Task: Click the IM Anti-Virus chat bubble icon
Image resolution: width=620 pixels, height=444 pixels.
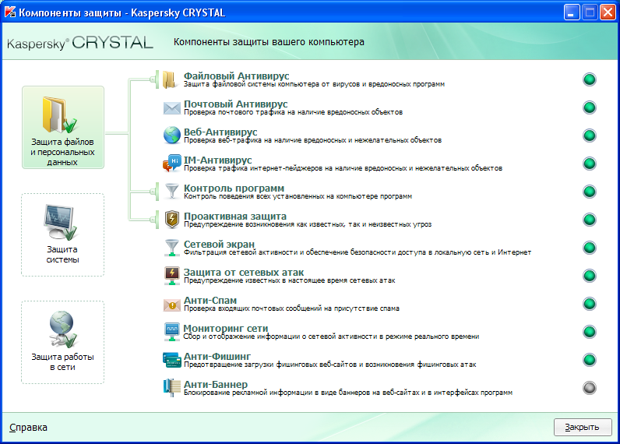Action: point(171,164)
